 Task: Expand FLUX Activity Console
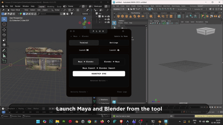[79, 92]
